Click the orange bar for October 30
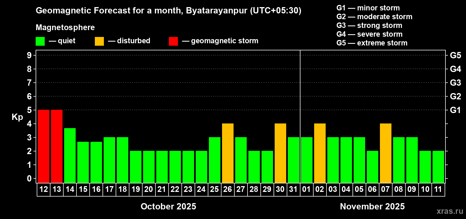466x219 pixels. point(280,153)
